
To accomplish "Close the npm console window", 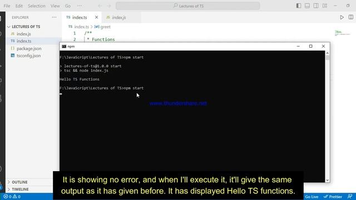I will (x=323, y=46).
